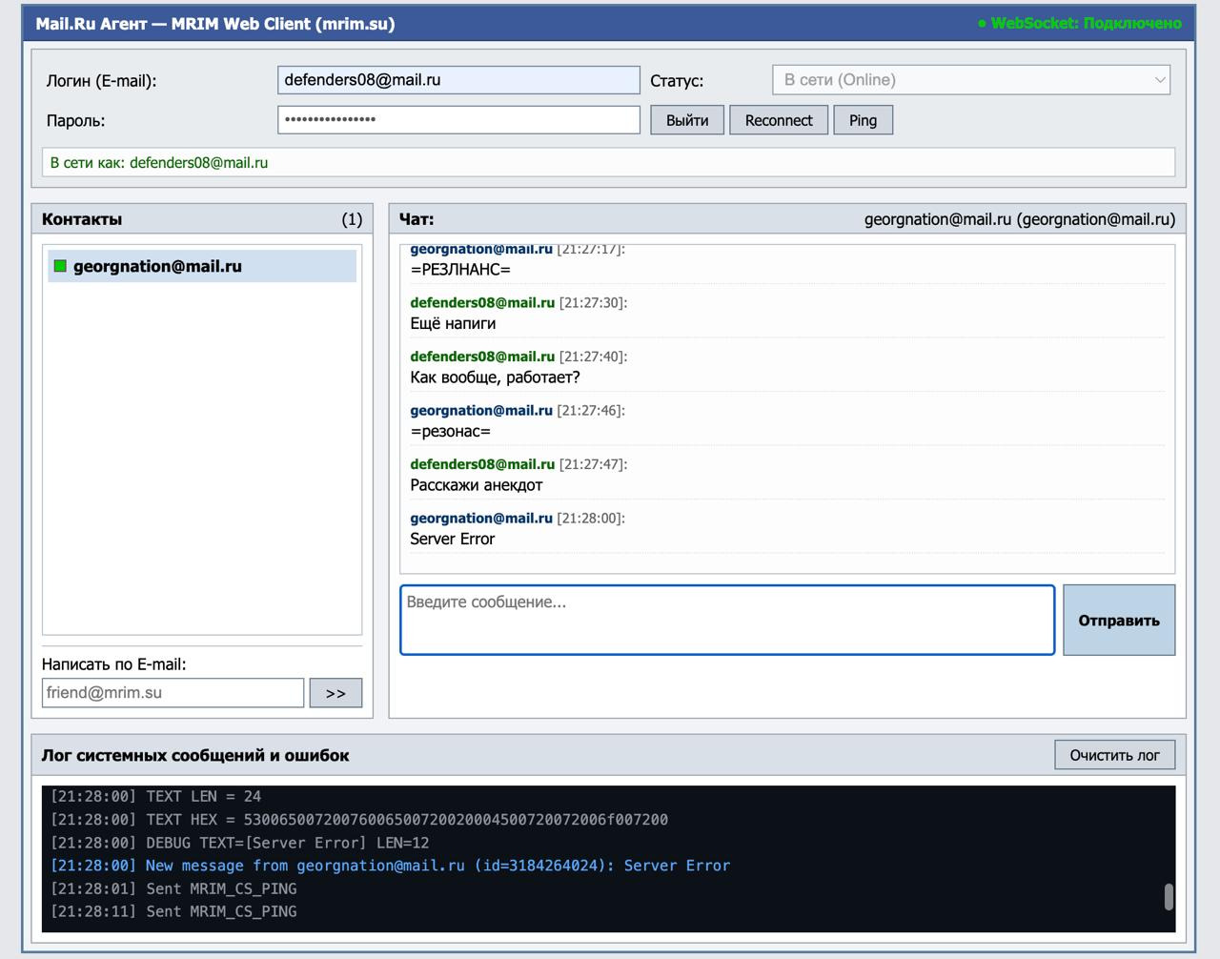
Task: Click the green WebSocket connection dot
Action: [982, 24]
